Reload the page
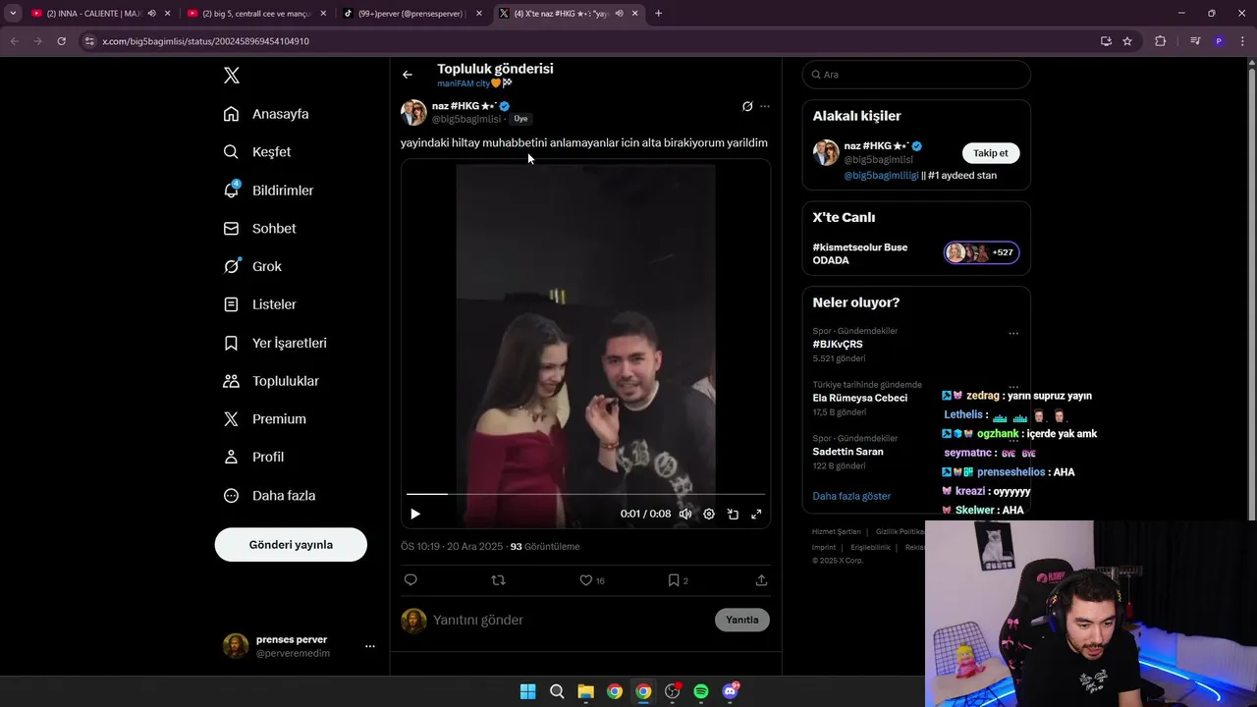This screenshot has width=1257, height=707. (x=61, y=41)
